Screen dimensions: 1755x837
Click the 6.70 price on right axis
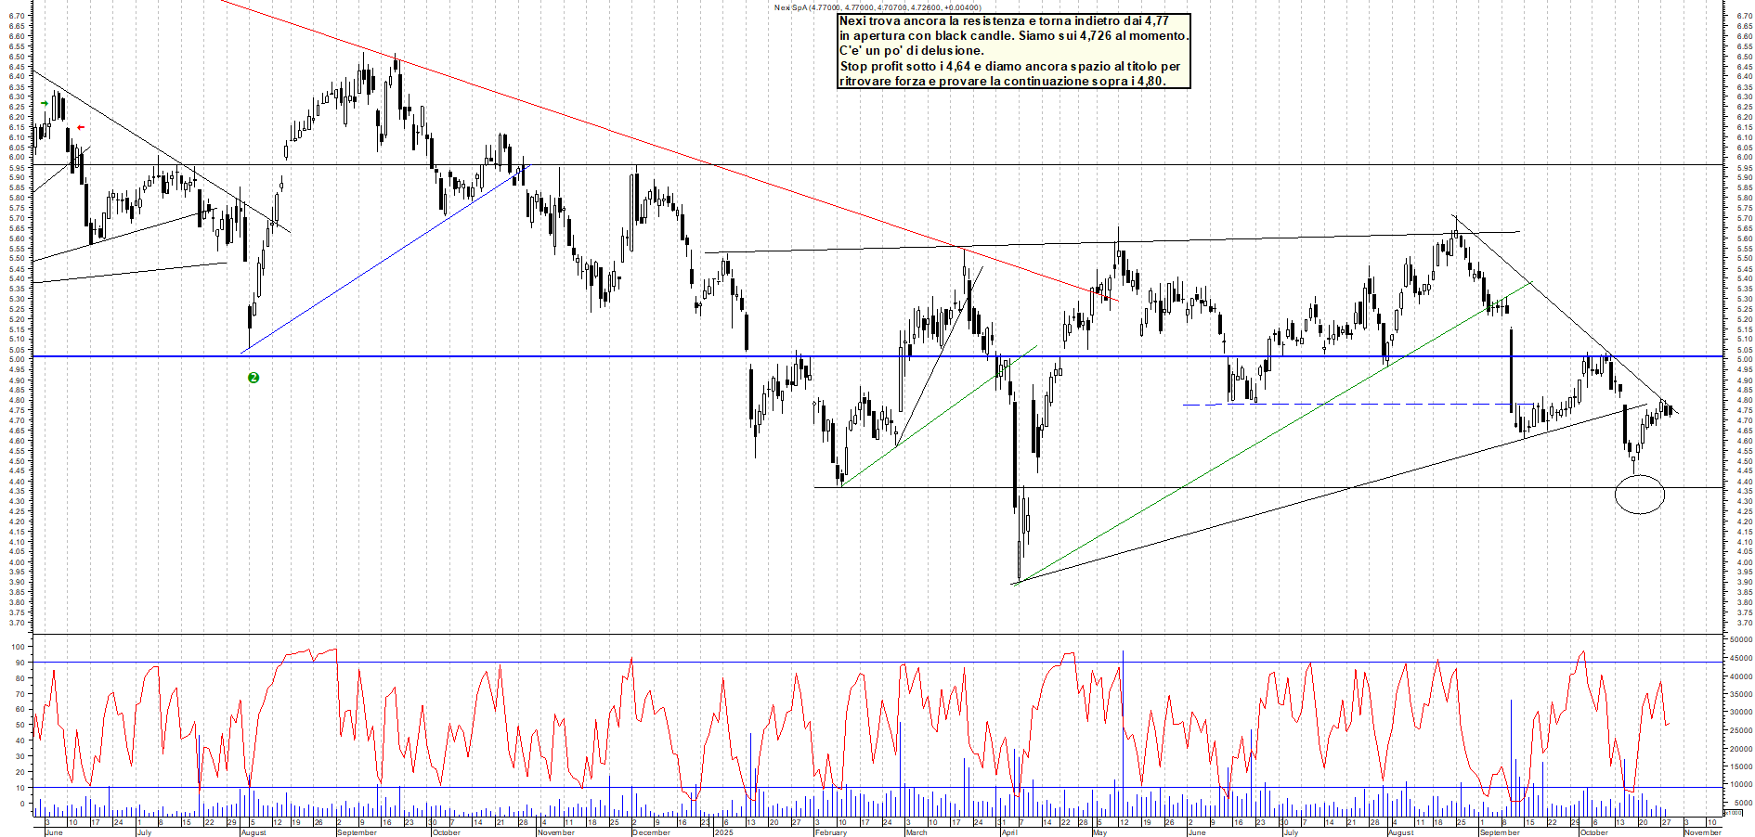coord(1744,16)
